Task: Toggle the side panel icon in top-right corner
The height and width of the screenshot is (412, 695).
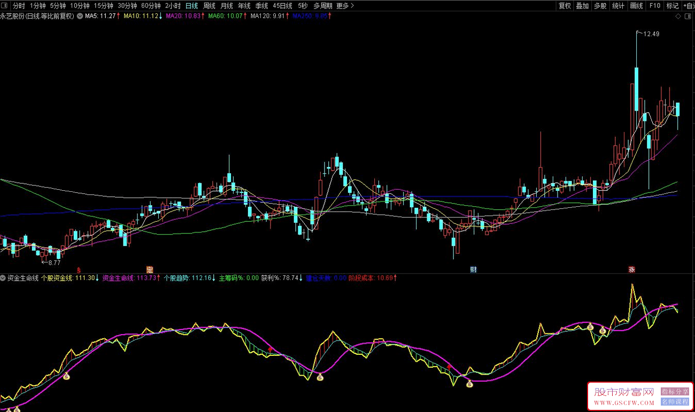Action: pos(689,16)
